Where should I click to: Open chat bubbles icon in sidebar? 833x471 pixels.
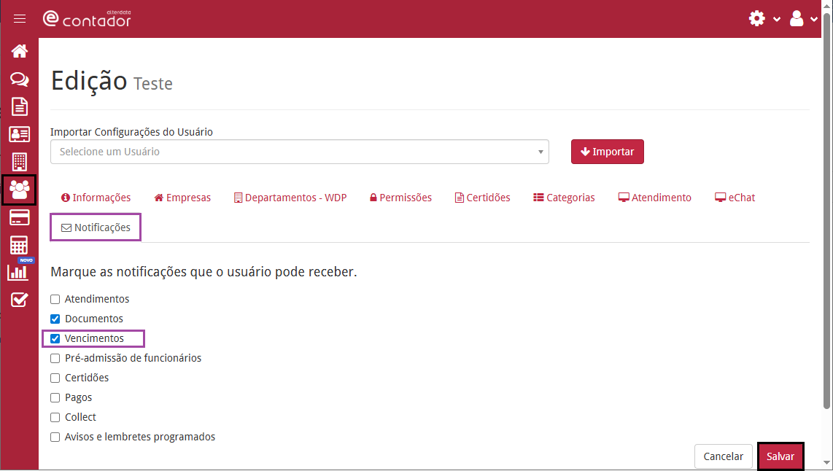point(20,79)
